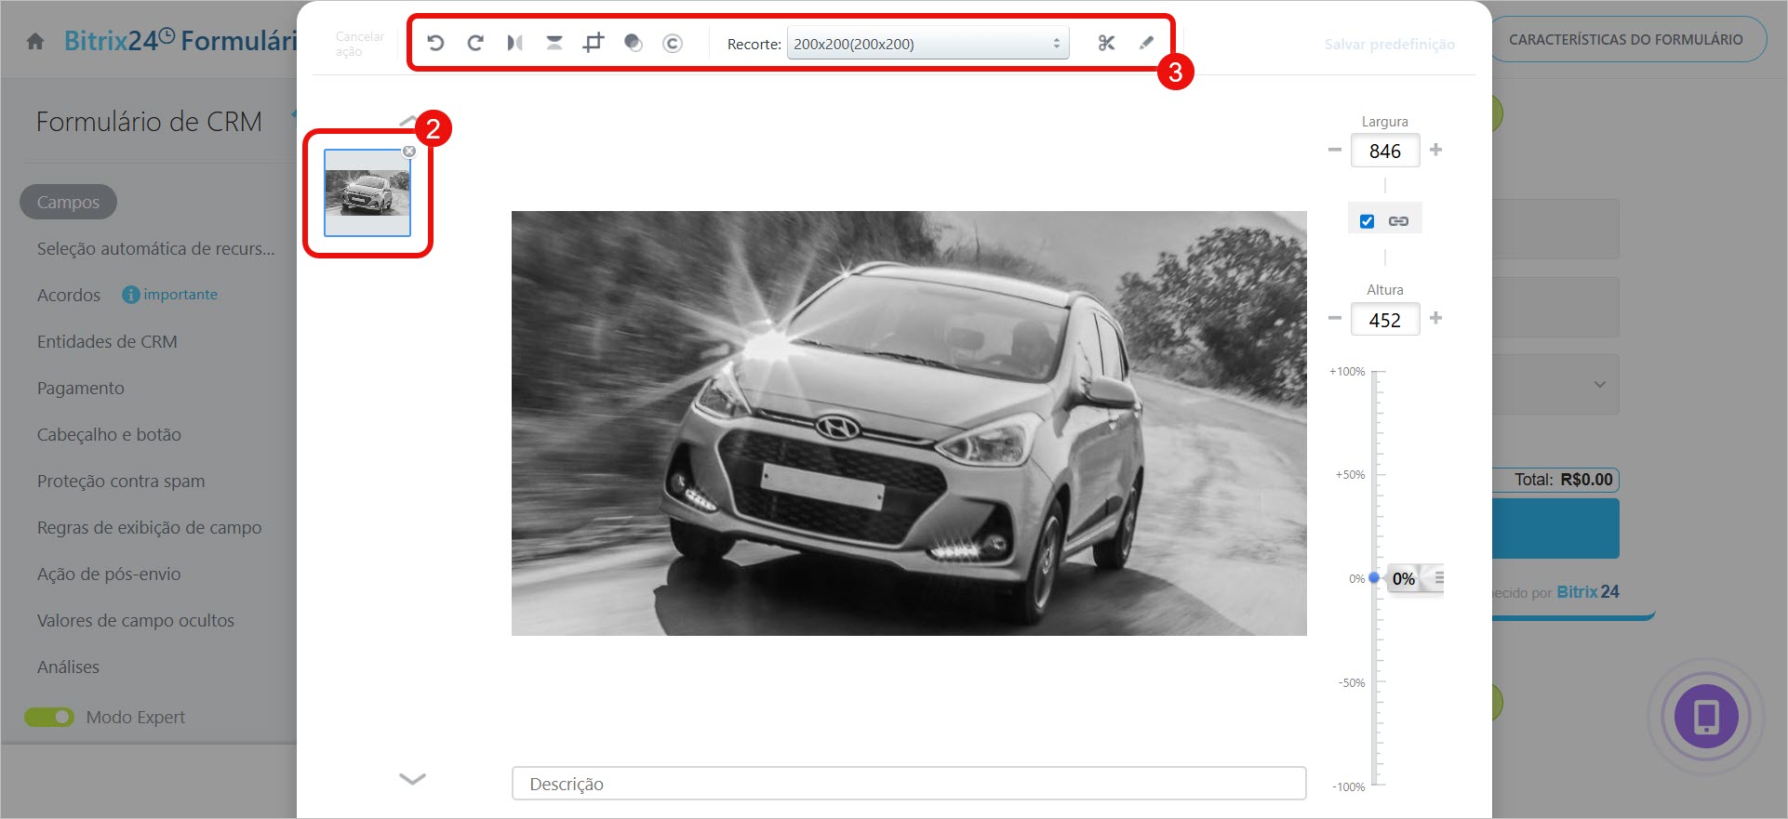Open Ação de pós-envio menu item
The height and width of the screenshot is (819, 1788).
pyautogui.click(x=109, y=574)
